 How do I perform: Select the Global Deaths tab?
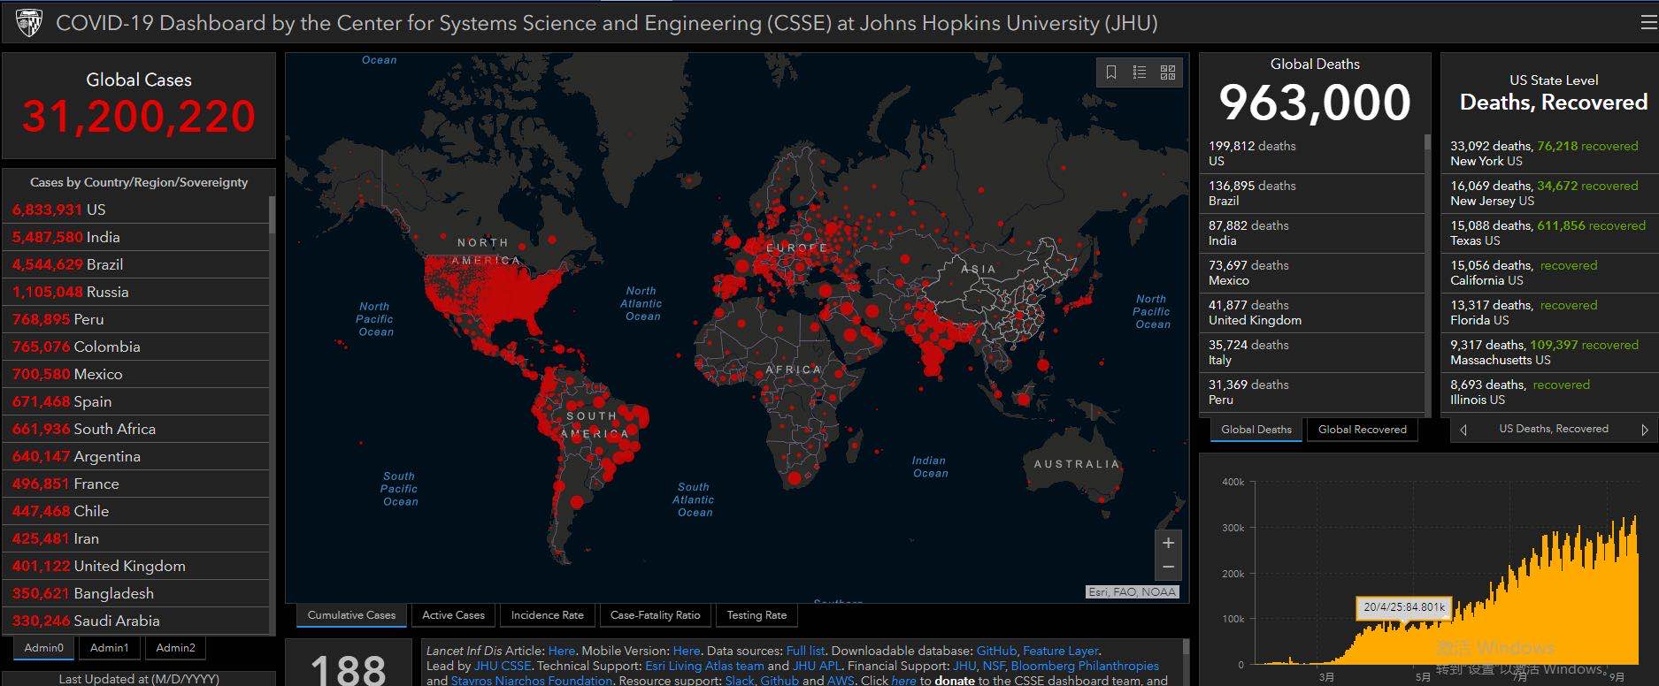tap(1256, 430)
